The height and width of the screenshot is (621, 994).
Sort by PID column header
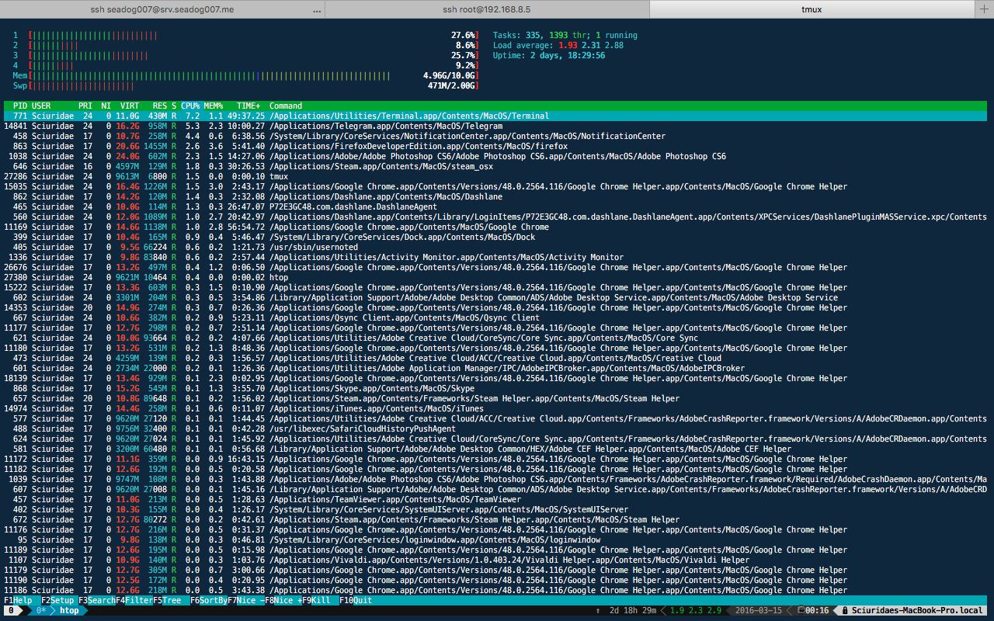pos(20,106)
